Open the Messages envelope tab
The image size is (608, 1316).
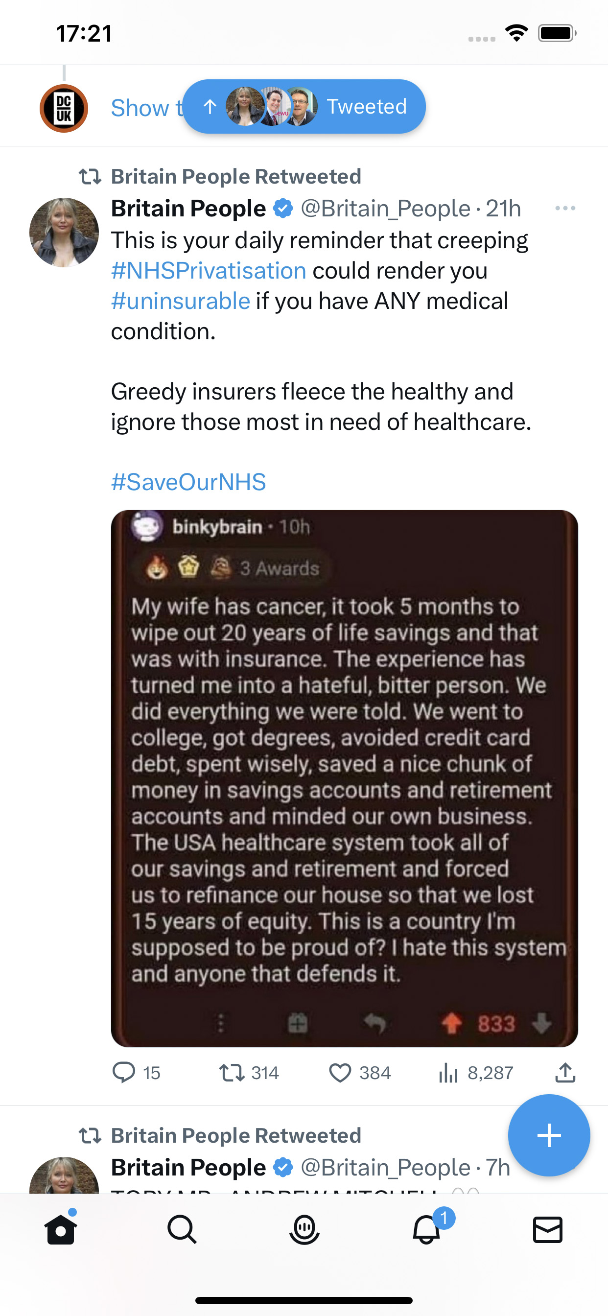tap(548, 1229)
